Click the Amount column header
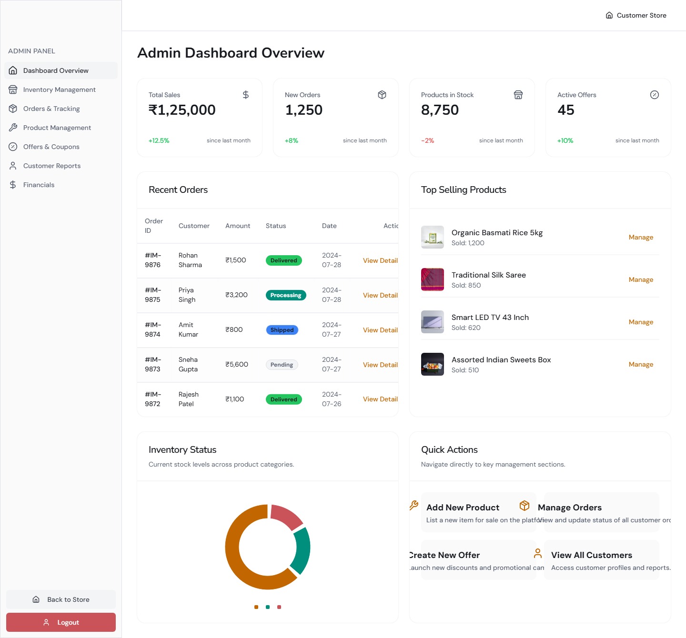Screen dimensions: 686x638 coord(238,226)
